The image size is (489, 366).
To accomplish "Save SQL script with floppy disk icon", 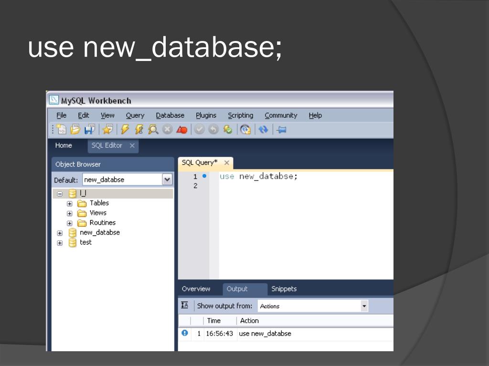I will click(x=89, y=129).
